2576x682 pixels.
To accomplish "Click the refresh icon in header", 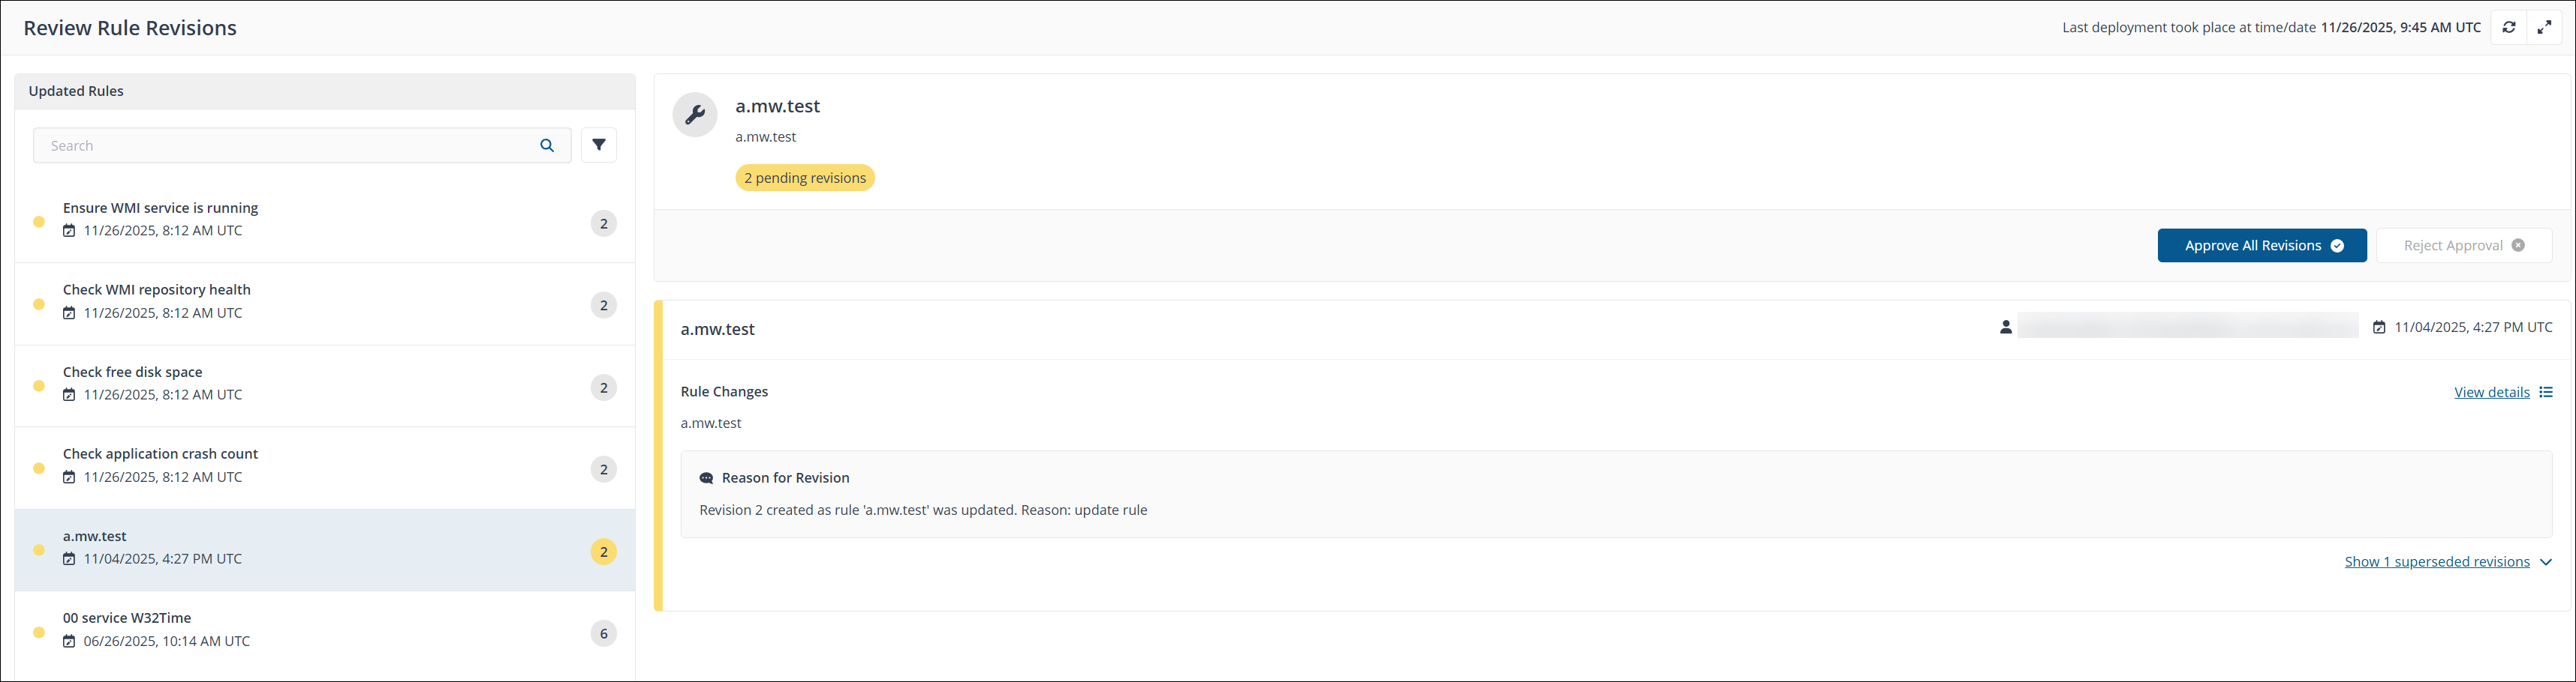I will tap(2508, 28).
